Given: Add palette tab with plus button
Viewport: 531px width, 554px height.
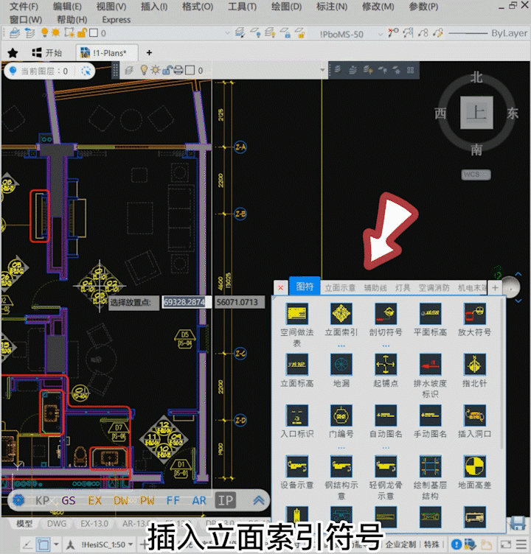Looking at the screenshot, I should pyautogui.click(x=495, y=287).
